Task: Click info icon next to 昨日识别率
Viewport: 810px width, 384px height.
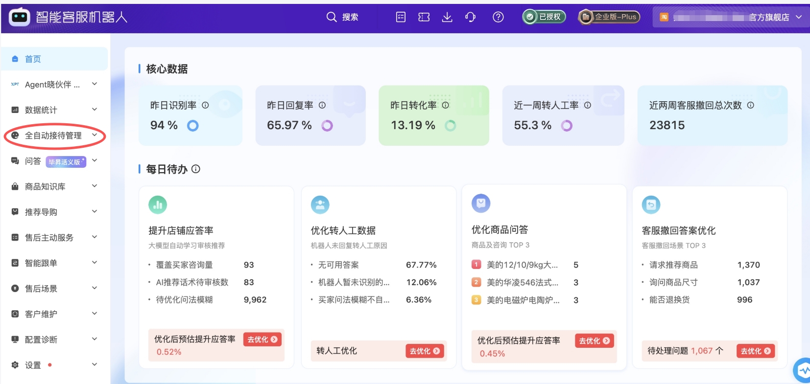Action: (x=205, y=105)
